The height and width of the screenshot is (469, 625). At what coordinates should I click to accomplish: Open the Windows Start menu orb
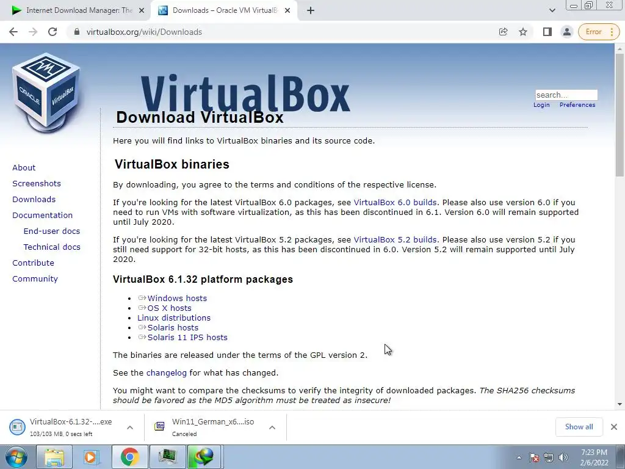pyautogui.click(x=16, y=457)
